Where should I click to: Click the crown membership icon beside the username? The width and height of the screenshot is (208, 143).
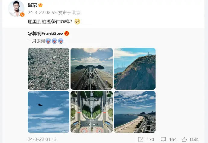tap(40, 5)
